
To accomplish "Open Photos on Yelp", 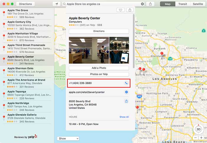I will (99, 74).
